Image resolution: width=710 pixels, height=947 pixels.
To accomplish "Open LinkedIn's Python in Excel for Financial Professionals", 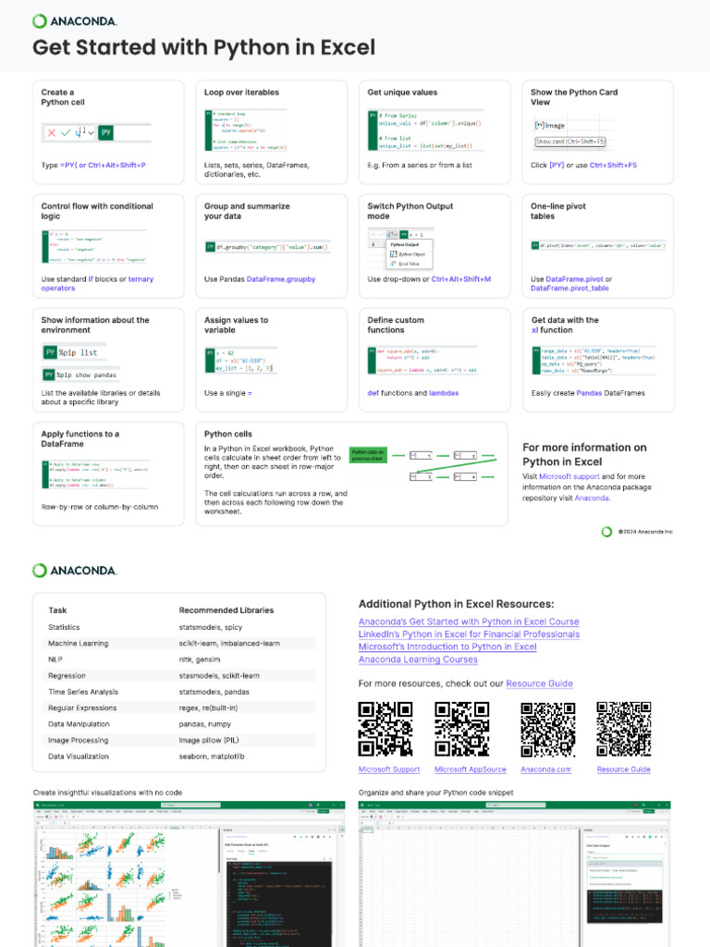I will point(469,634).
